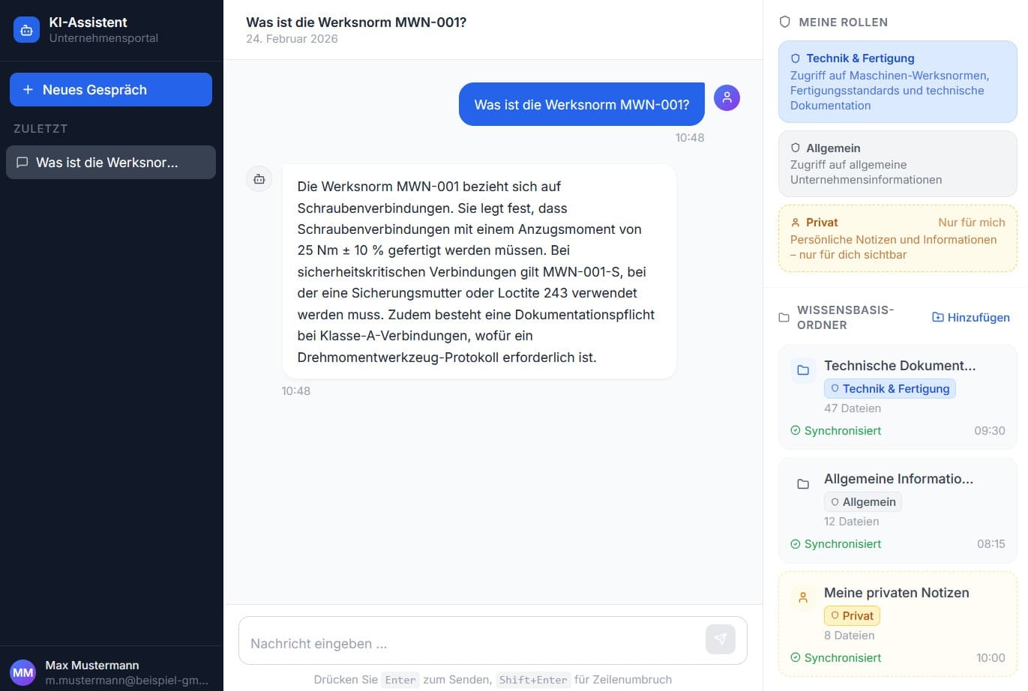This screenshot has width=1028, height=691.
Task: Click the blue folder icon on Technische Dokumentation
Action: pyautogui.click(x=803, y=370)
